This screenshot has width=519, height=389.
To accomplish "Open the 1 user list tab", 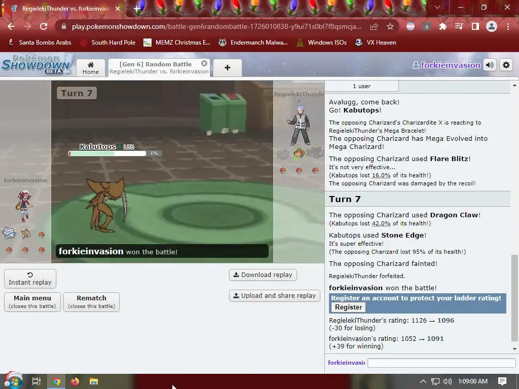I will point(362,86).
